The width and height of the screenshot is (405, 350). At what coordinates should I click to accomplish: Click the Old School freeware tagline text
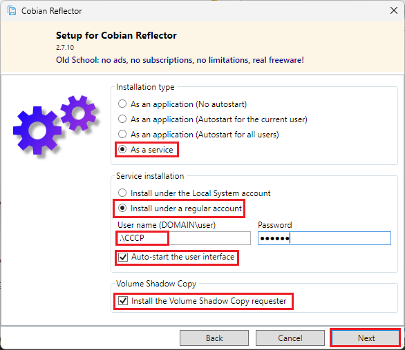click(x=180, y=60)
